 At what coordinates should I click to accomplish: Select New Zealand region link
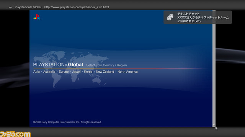pyautogui.click(x=105, y=72)
